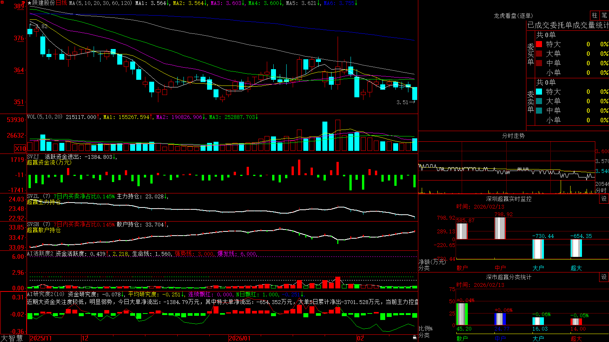Click the 超大 bar labeled -654.35
The height and width of the screenshot is (342, 609).
(x=576, y=248)
